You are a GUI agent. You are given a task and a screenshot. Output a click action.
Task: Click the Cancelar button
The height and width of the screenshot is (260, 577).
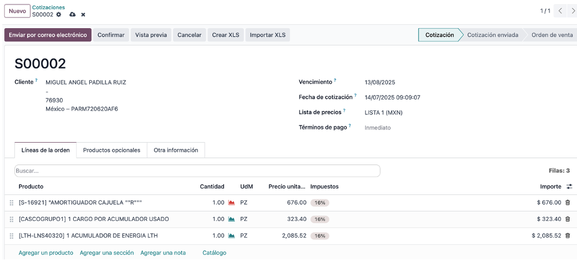point(189,35)
